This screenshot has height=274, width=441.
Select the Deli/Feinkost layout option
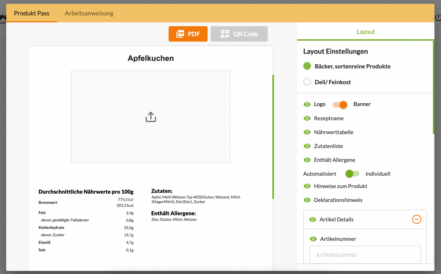pyautogui.click(x=307, y=82)
